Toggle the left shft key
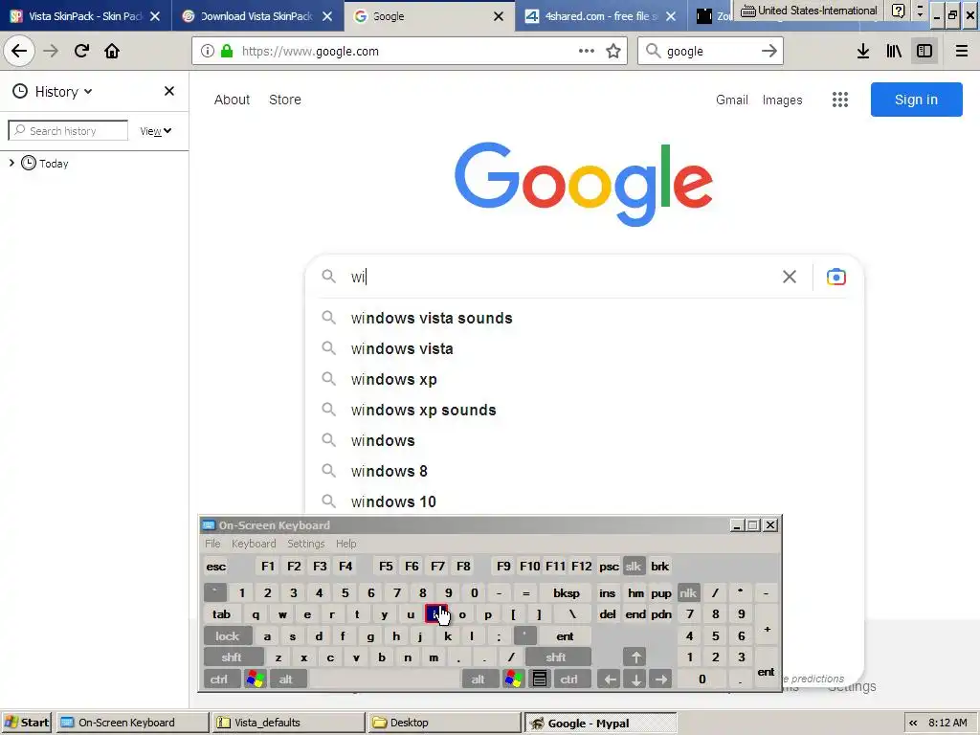The height and width of the screenshot is (735, 980). point(232,657)
